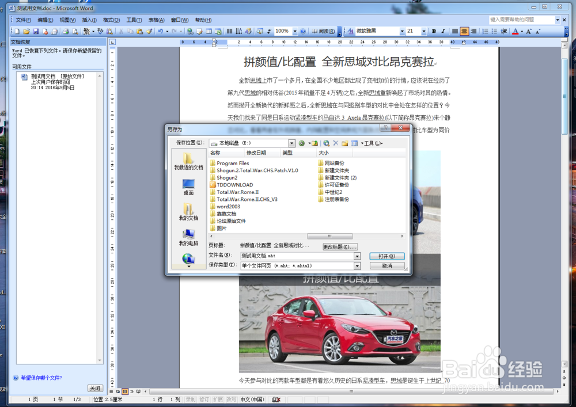Screen dimensions: 576x407
Task: Open the 视图 menu
Action: coord(67,20)
